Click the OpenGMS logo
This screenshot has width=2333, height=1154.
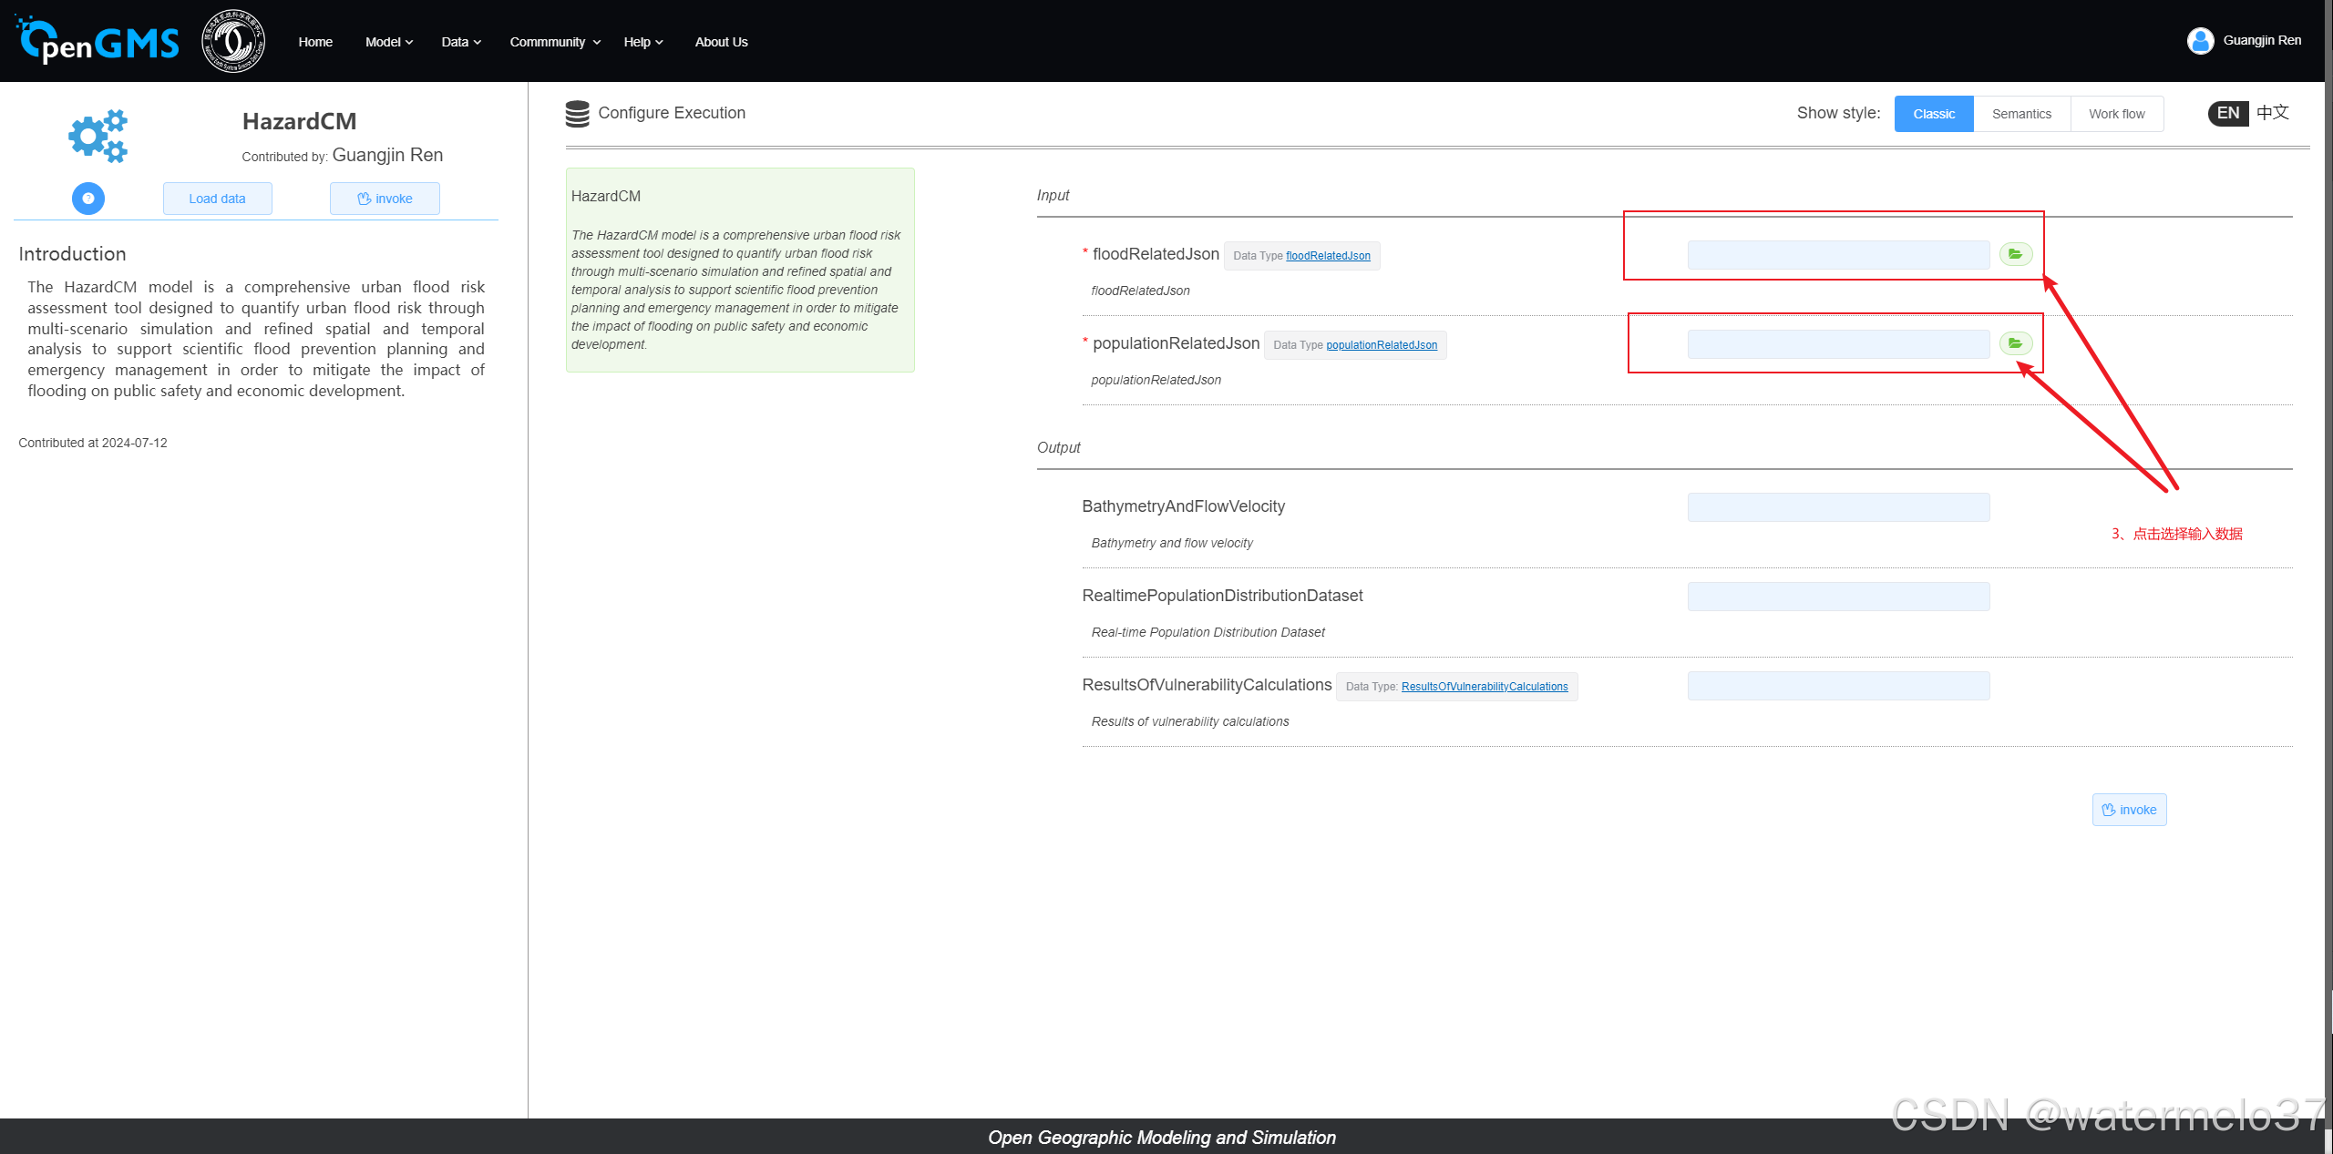click(x=98, y=41)
